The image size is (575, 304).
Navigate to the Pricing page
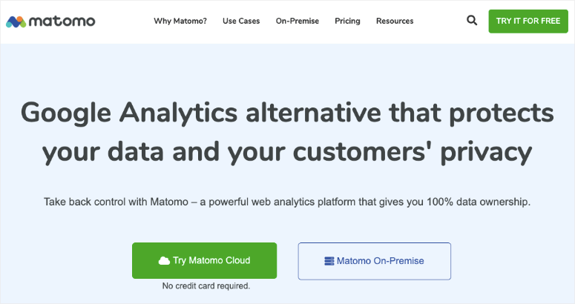[x=347, y=21]
